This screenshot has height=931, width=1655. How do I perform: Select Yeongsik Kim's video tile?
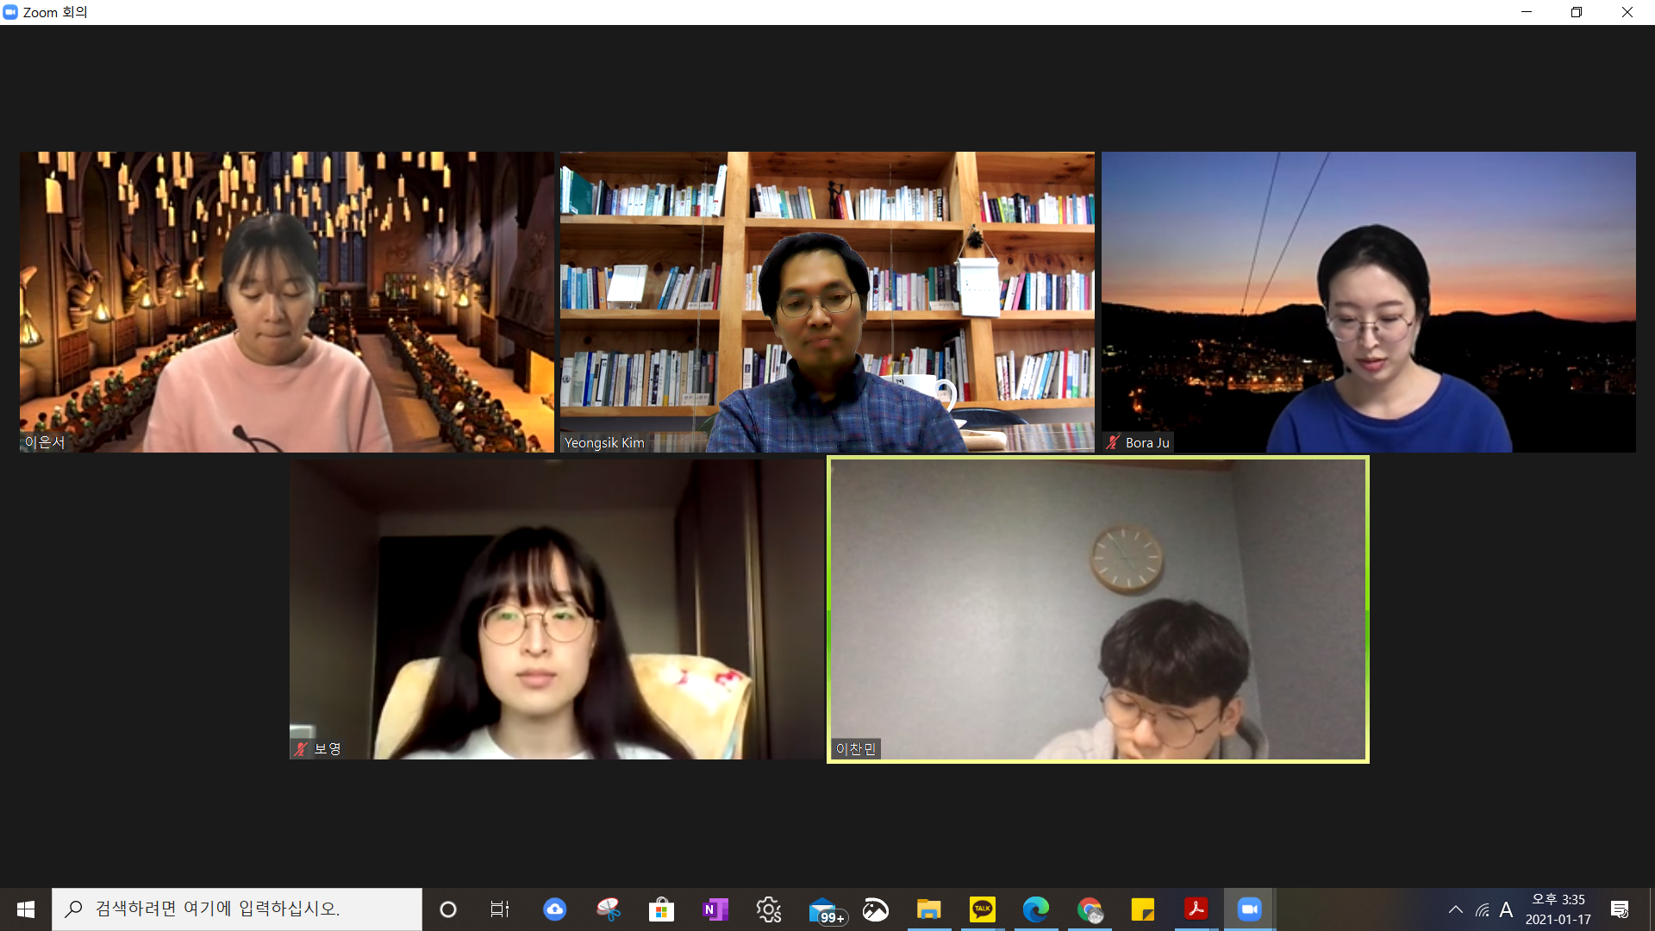click(827, 302)
